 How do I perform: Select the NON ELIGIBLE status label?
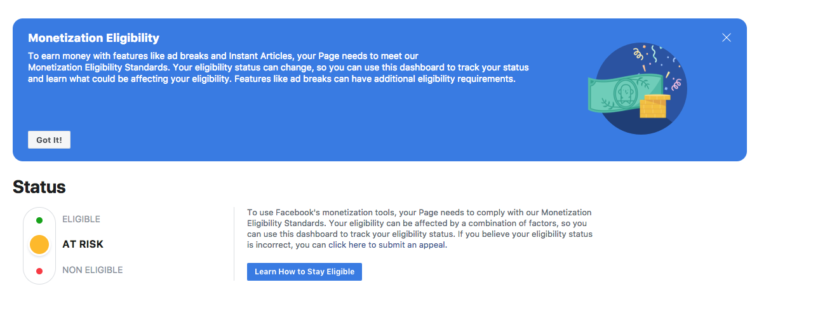(x=92, y=271)
